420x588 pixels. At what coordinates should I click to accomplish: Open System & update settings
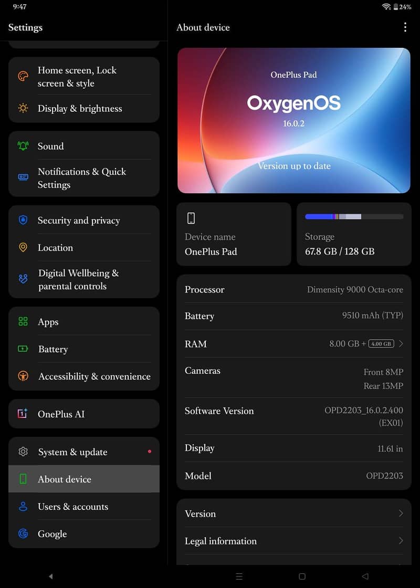coord(84,451)
